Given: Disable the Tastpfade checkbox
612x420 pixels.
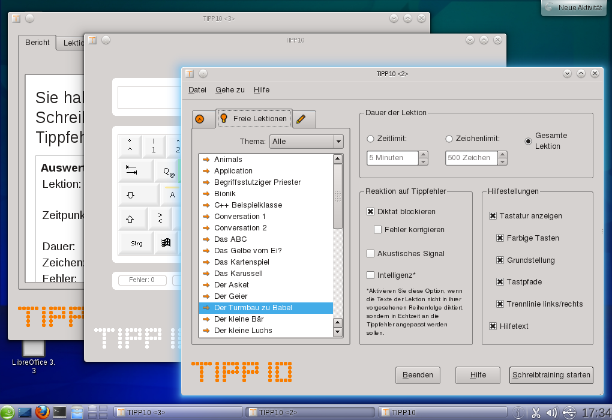Looking at the screenshot, I should click(500, 282).
